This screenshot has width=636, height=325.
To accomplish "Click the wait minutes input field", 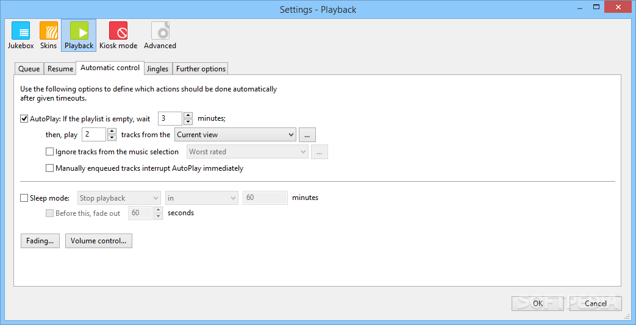I will 170,118.
